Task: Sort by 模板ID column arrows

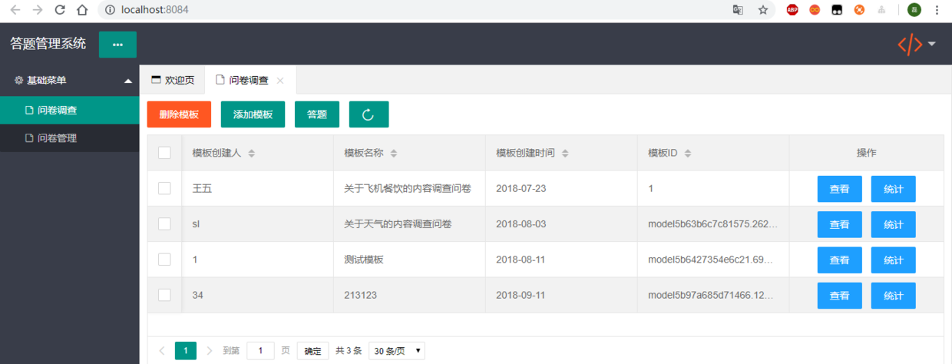Action: tap(687, 154)
